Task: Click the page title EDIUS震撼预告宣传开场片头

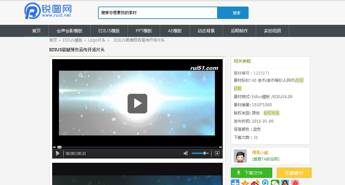Action: pyautogui.click(x=77, y=50)
